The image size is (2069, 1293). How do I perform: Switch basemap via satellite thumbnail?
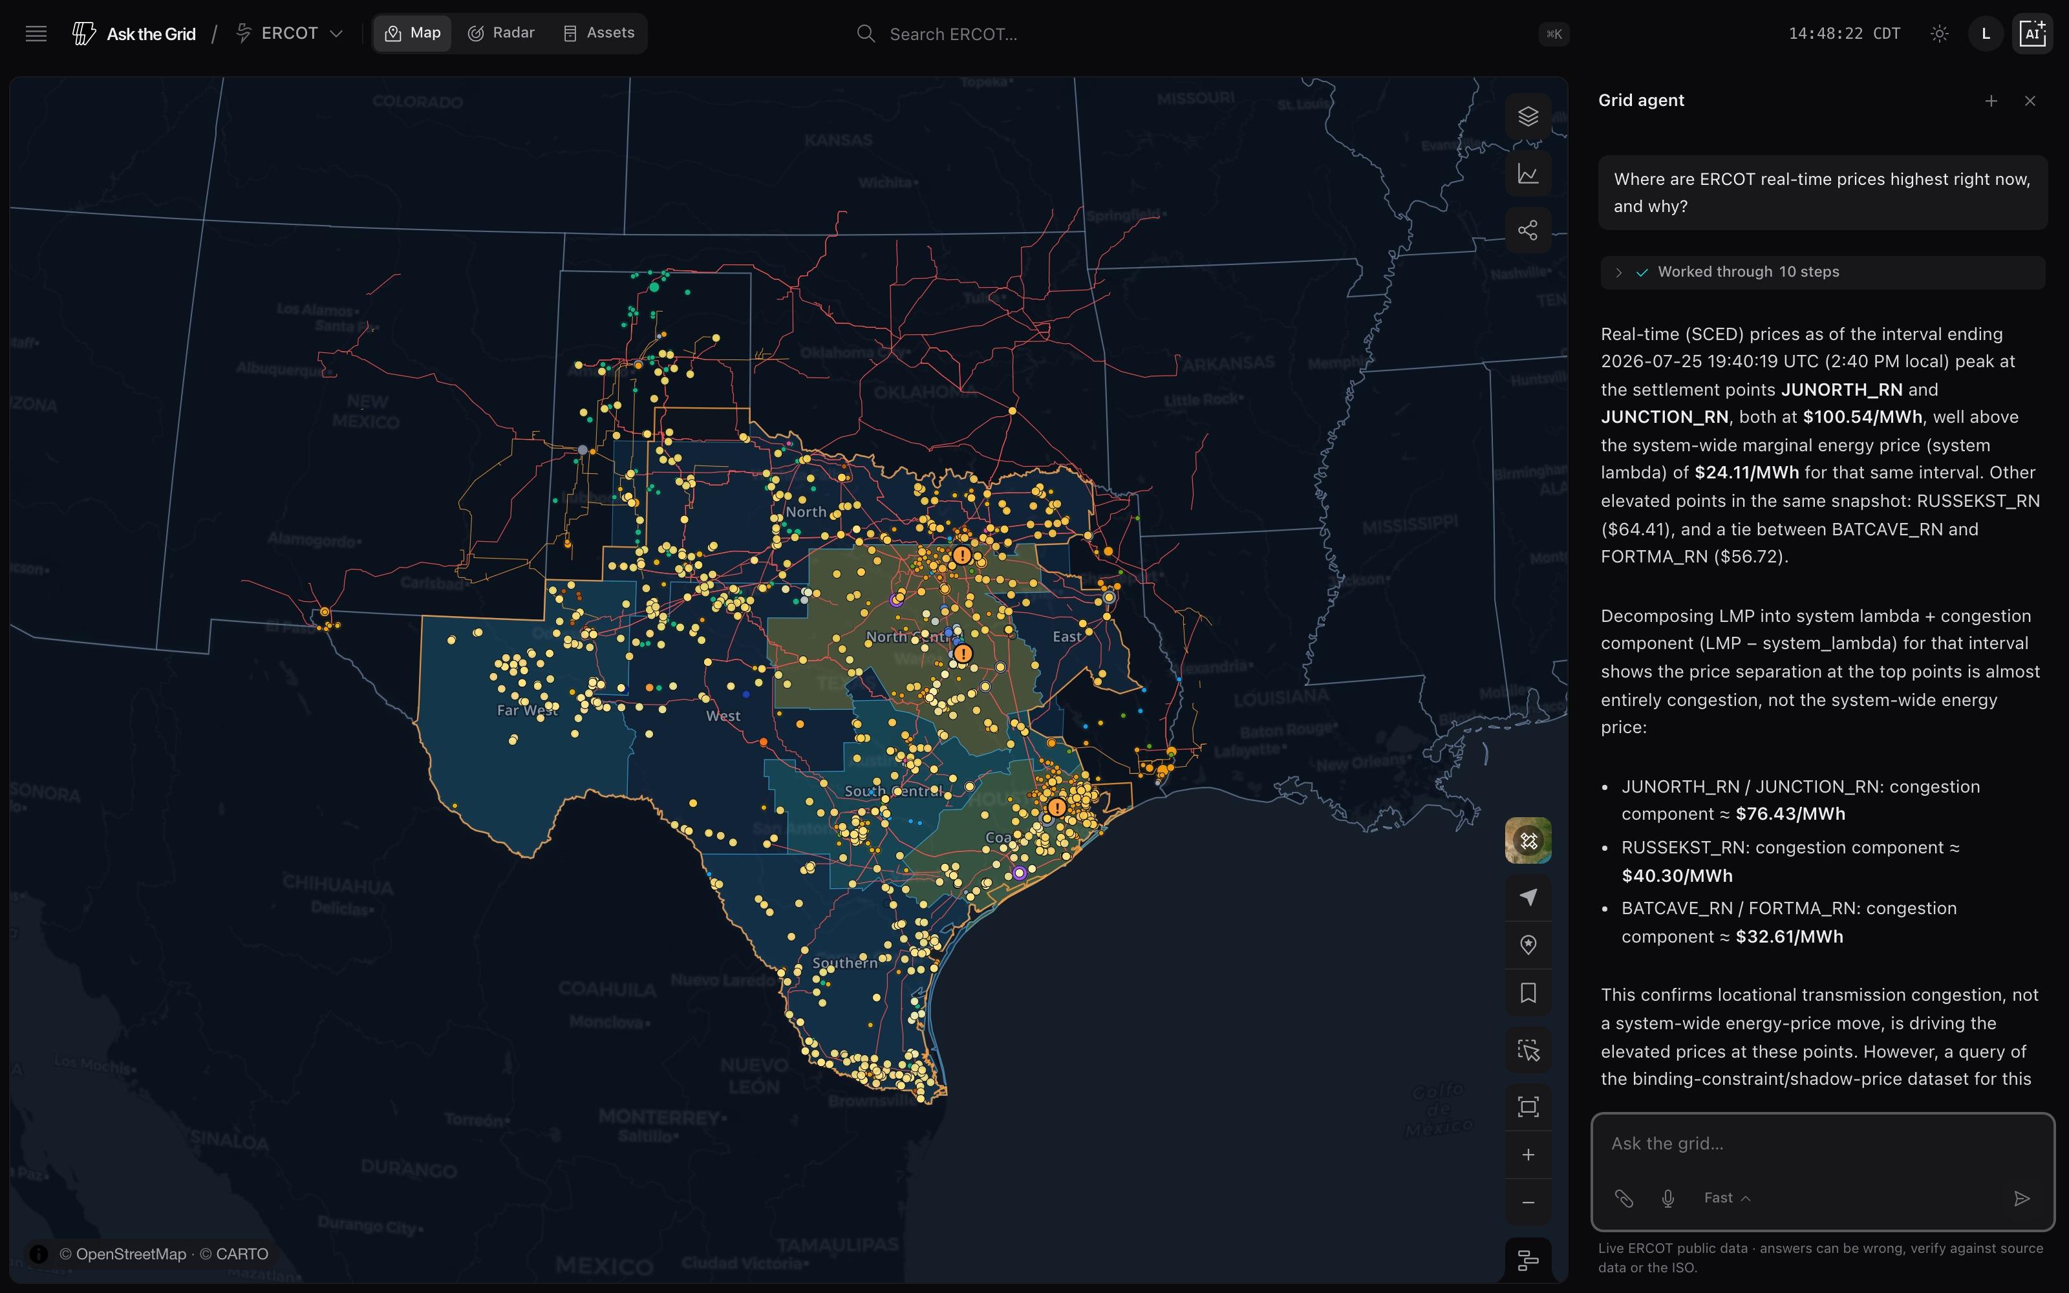point(1528,840)
